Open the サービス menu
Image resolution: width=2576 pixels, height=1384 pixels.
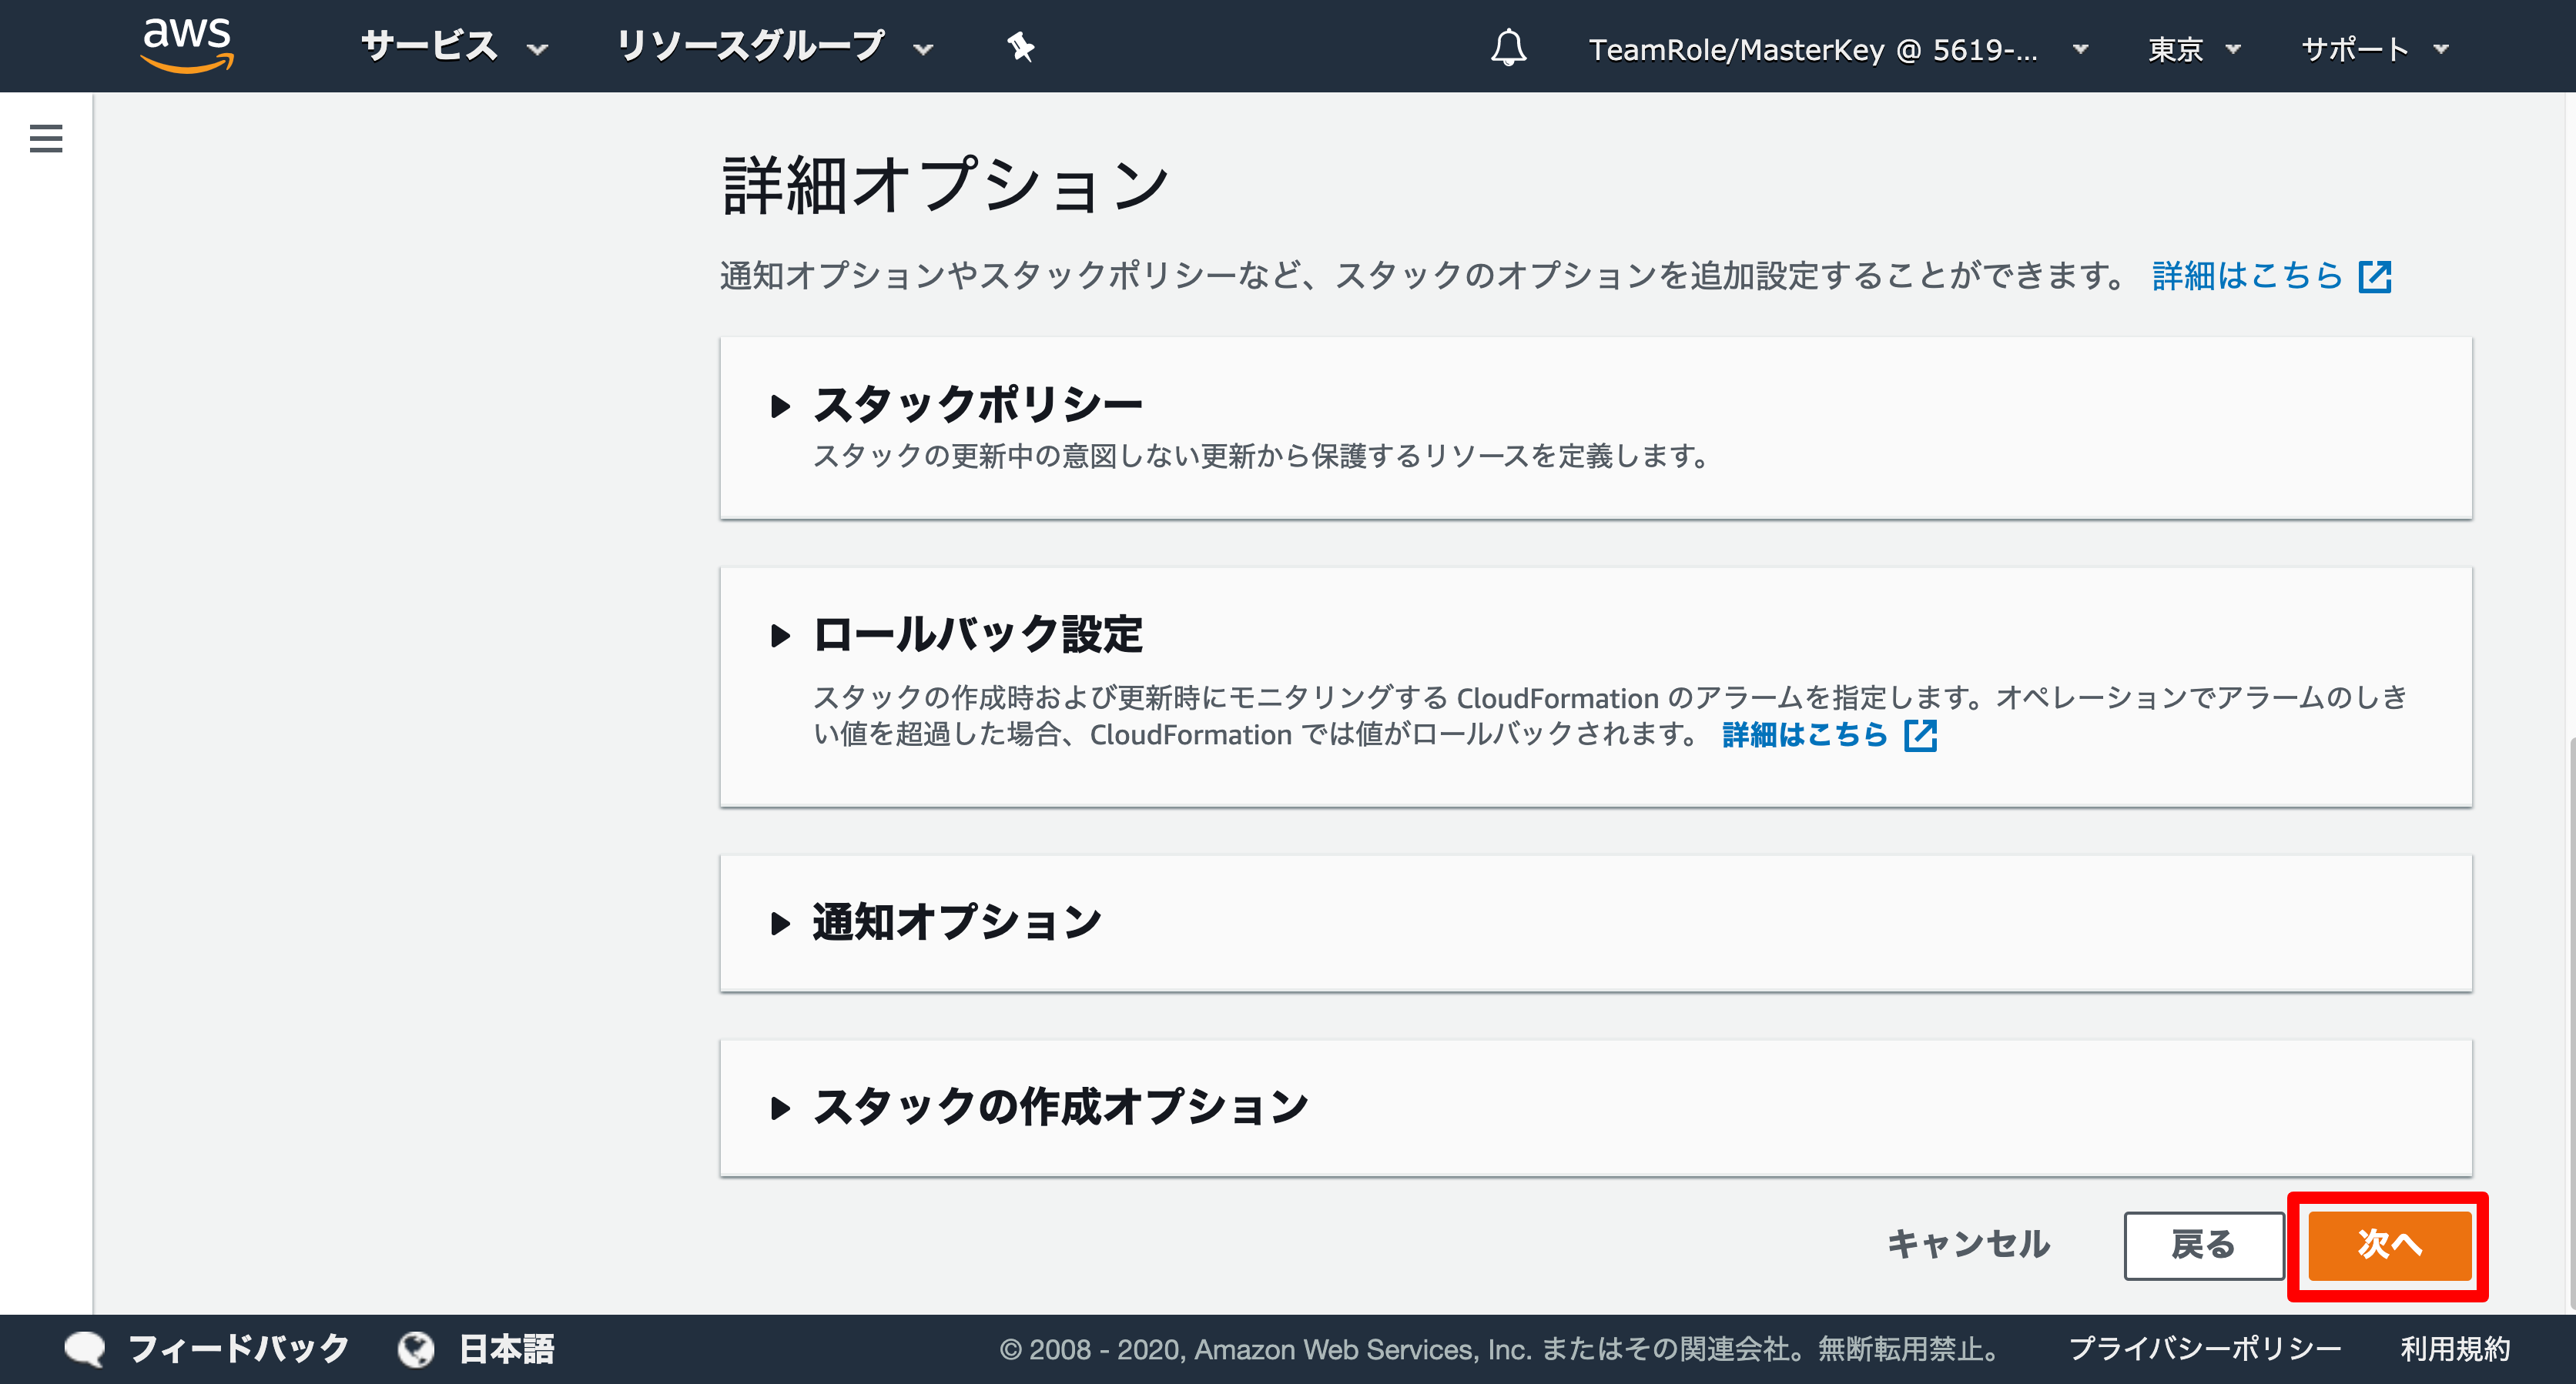pyautogui.click(x=454, y=47)
